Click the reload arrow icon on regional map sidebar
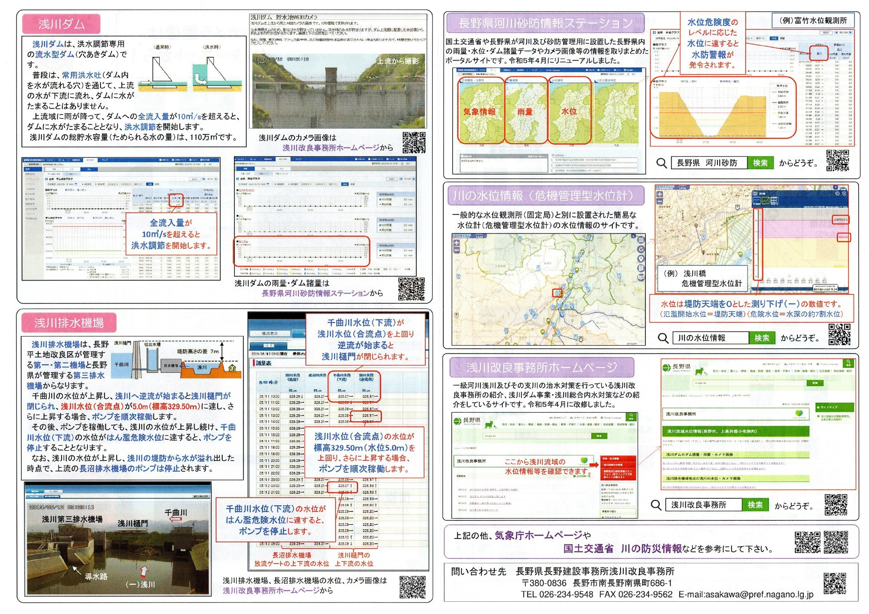Image resolution: width=869 pixels, height=614 pixels. click(641, 249)
